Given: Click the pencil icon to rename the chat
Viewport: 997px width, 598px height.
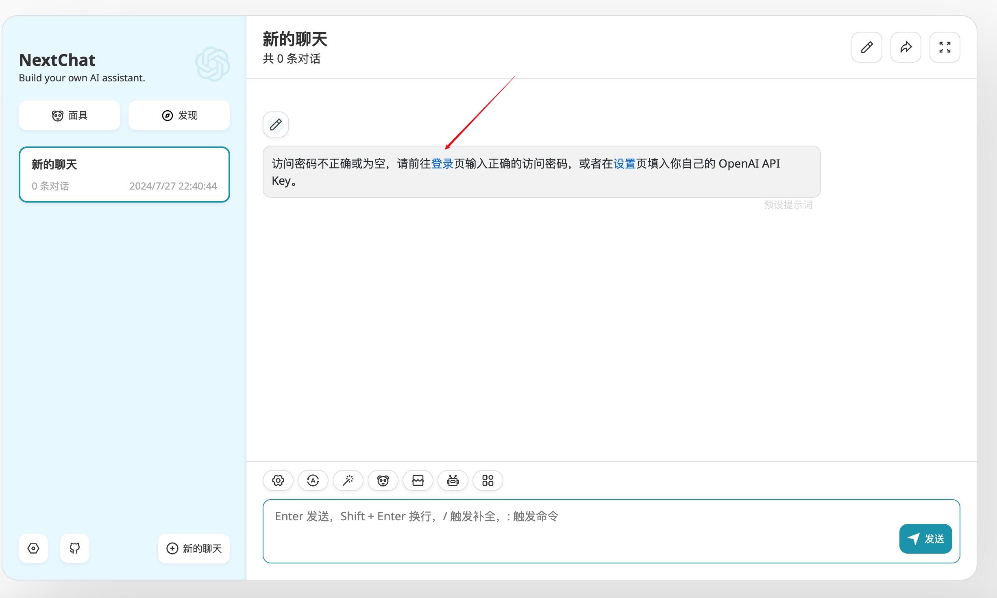Looking at the screenshot, I should point(866,47).
